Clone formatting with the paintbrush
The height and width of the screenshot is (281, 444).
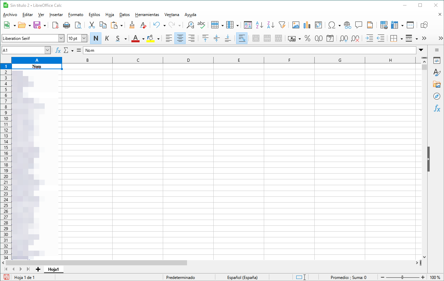(132, 25)
